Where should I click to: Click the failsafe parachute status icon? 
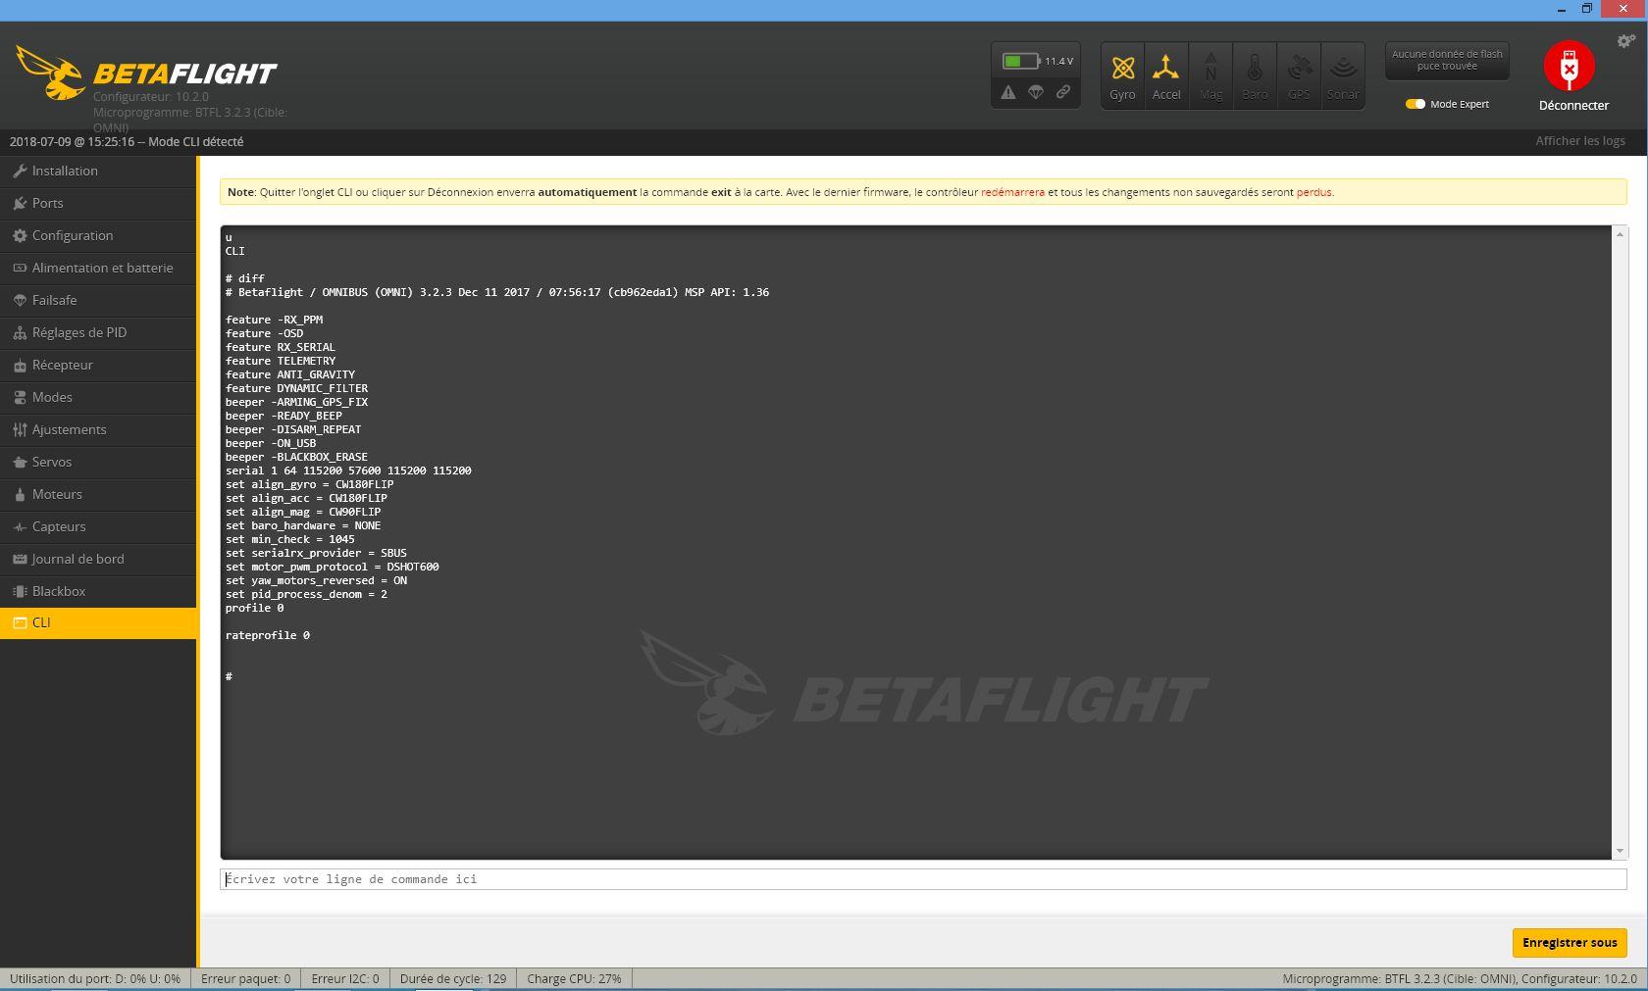coord(1036,92)
